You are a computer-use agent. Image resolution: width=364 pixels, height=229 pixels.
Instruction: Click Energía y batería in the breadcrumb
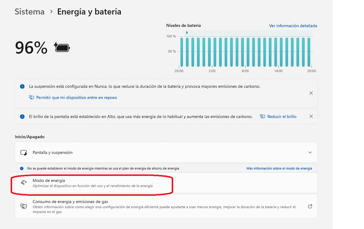click(x=89, y=11)
